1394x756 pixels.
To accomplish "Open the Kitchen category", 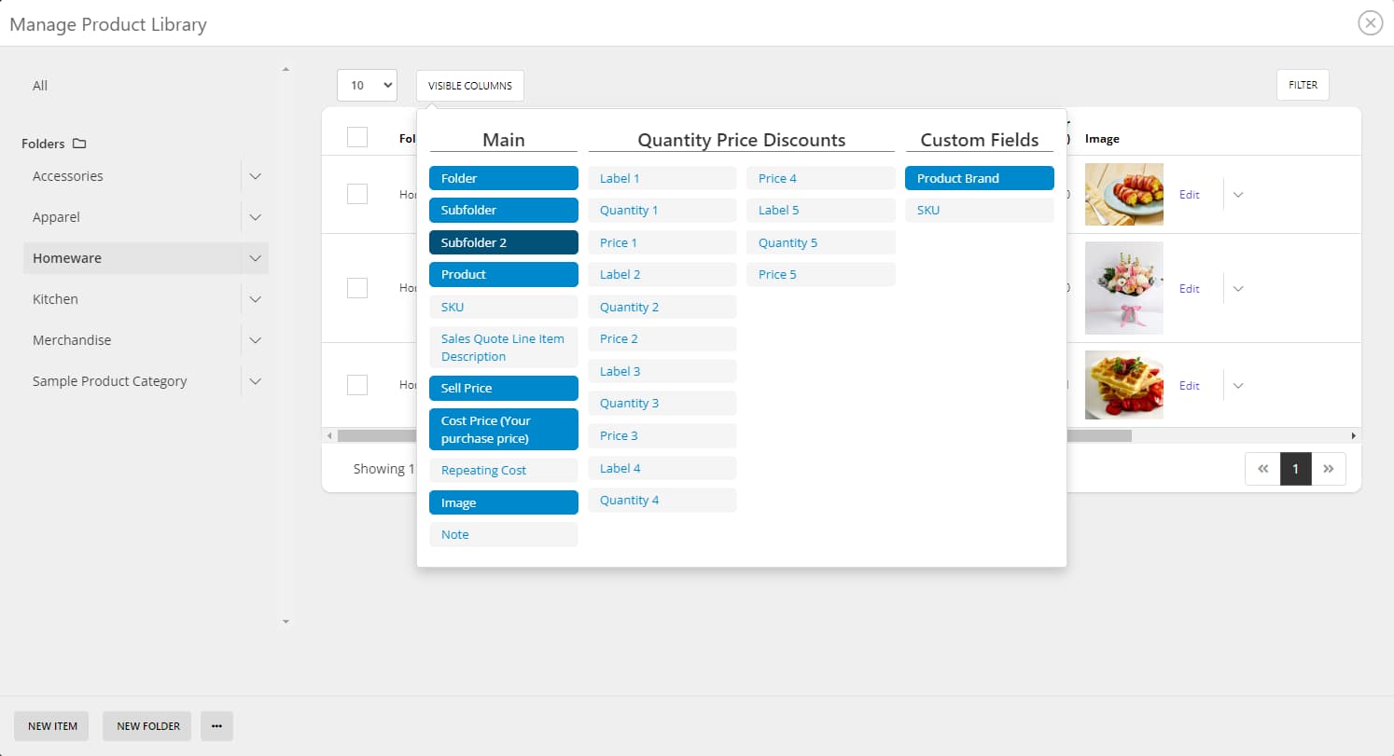I will click(55, 299).
